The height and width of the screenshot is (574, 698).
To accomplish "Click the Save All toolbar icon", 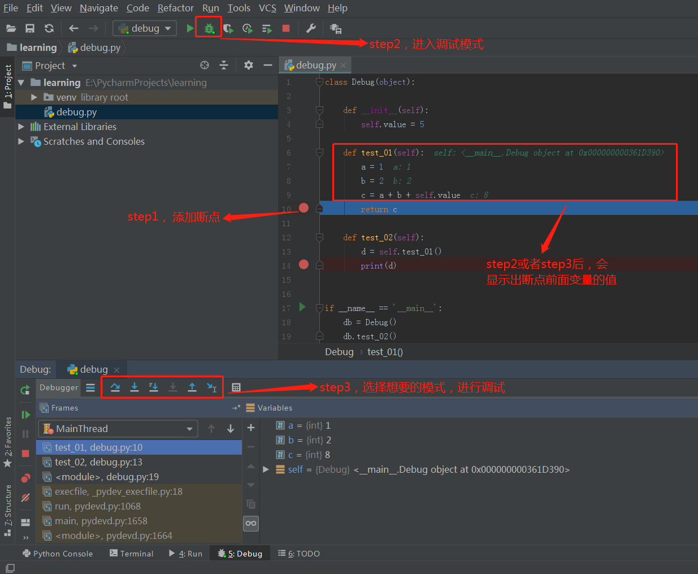I will click(x=30, y=28).
